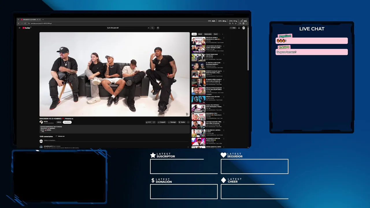Download video with Descargar button

tap(172, 122)
